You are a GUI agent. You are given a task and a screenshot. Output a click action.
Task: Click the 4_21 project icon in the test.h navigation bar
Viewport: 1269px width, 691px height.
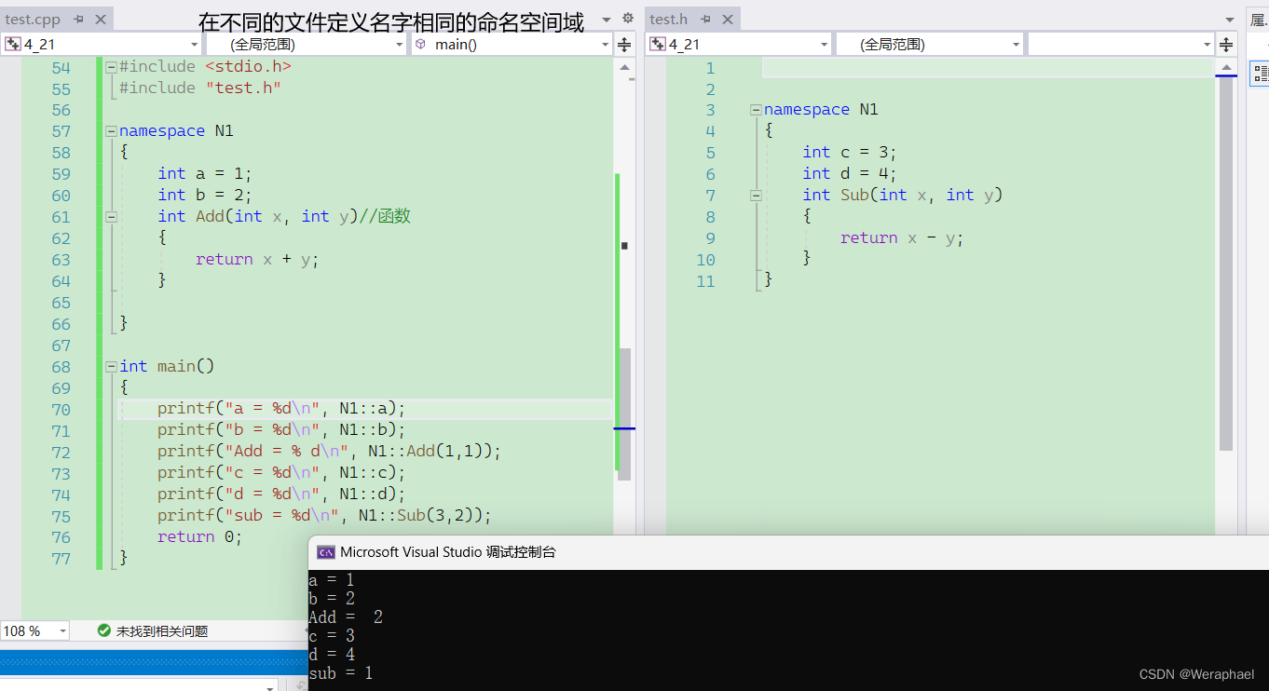[658, 44]
